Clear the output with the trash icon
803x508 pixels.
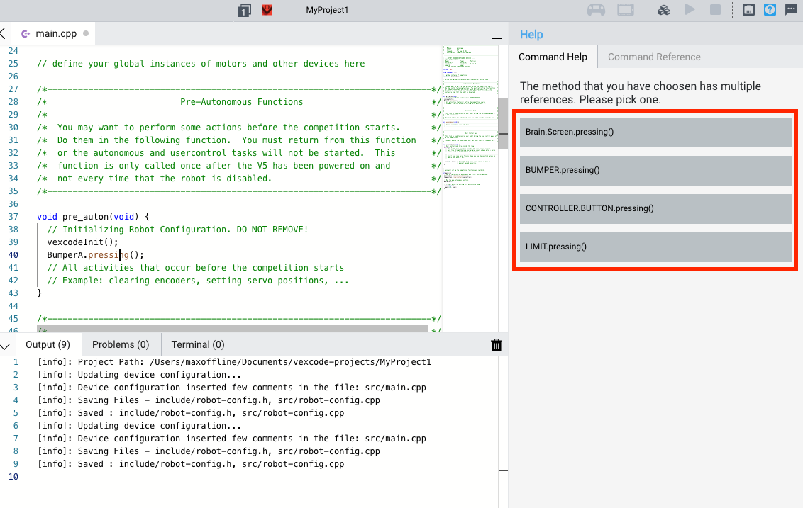point(497,344)
